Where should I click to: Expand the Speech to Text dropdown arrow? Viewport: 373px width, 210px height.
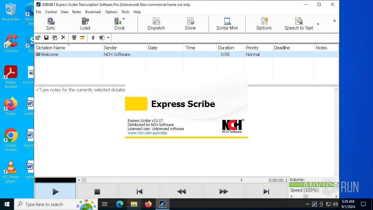tap(318, 24)
